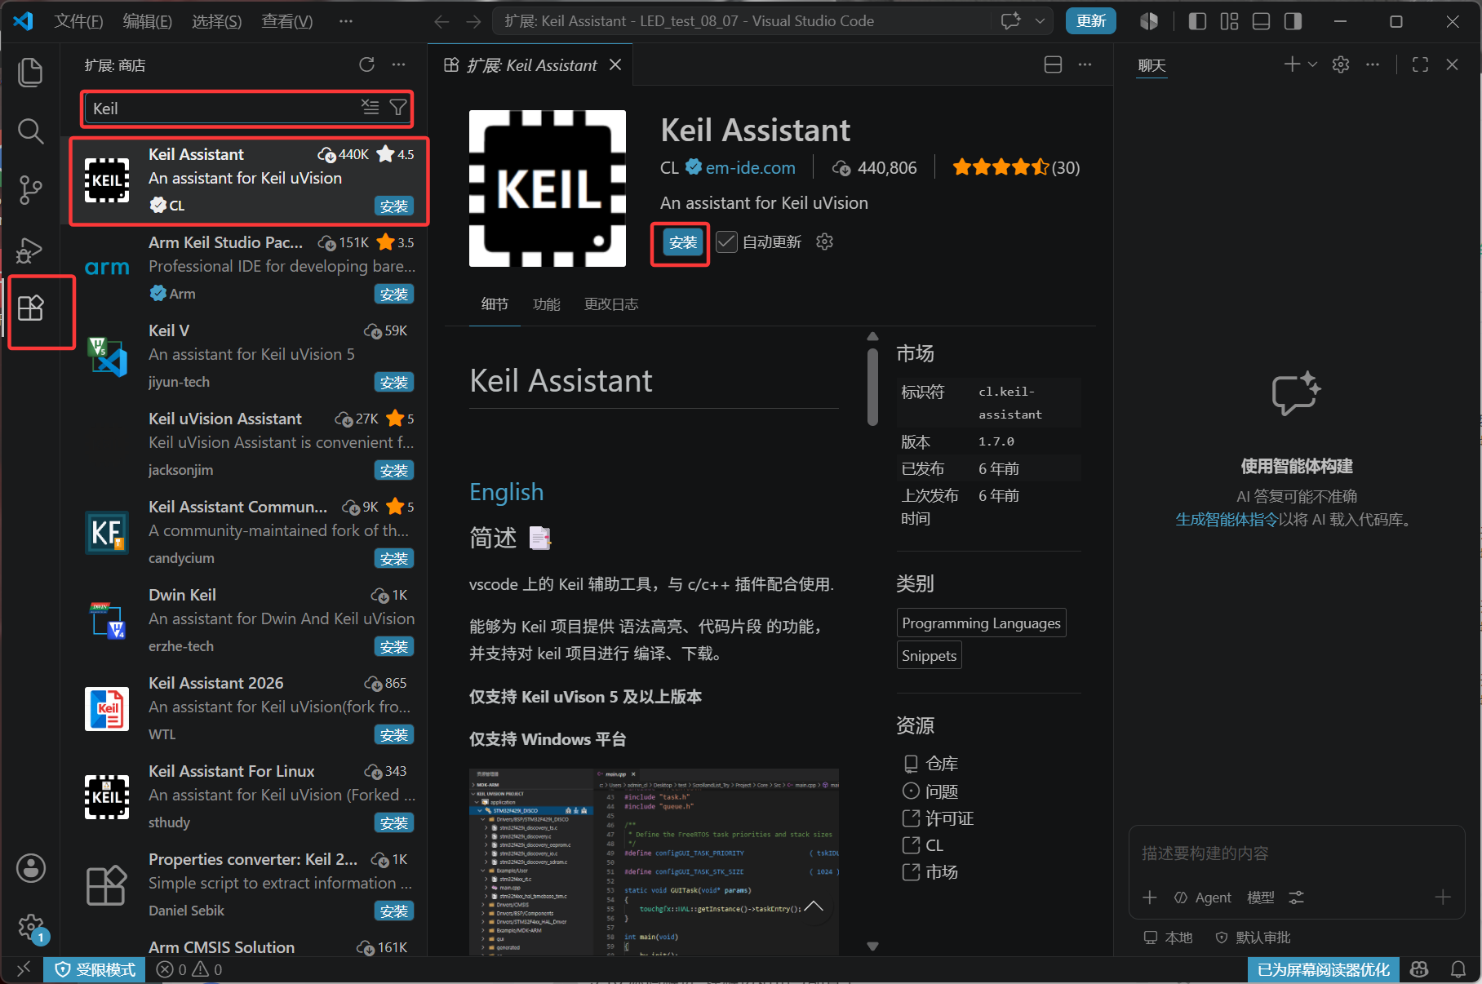Open the 本地 session target picker
Viewport: 1482px width, 984px height.
(x=1169, y=937)
